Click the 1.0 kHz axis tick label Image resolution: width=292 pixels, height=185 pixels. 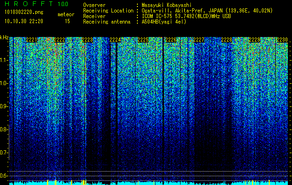pos(4,83)
